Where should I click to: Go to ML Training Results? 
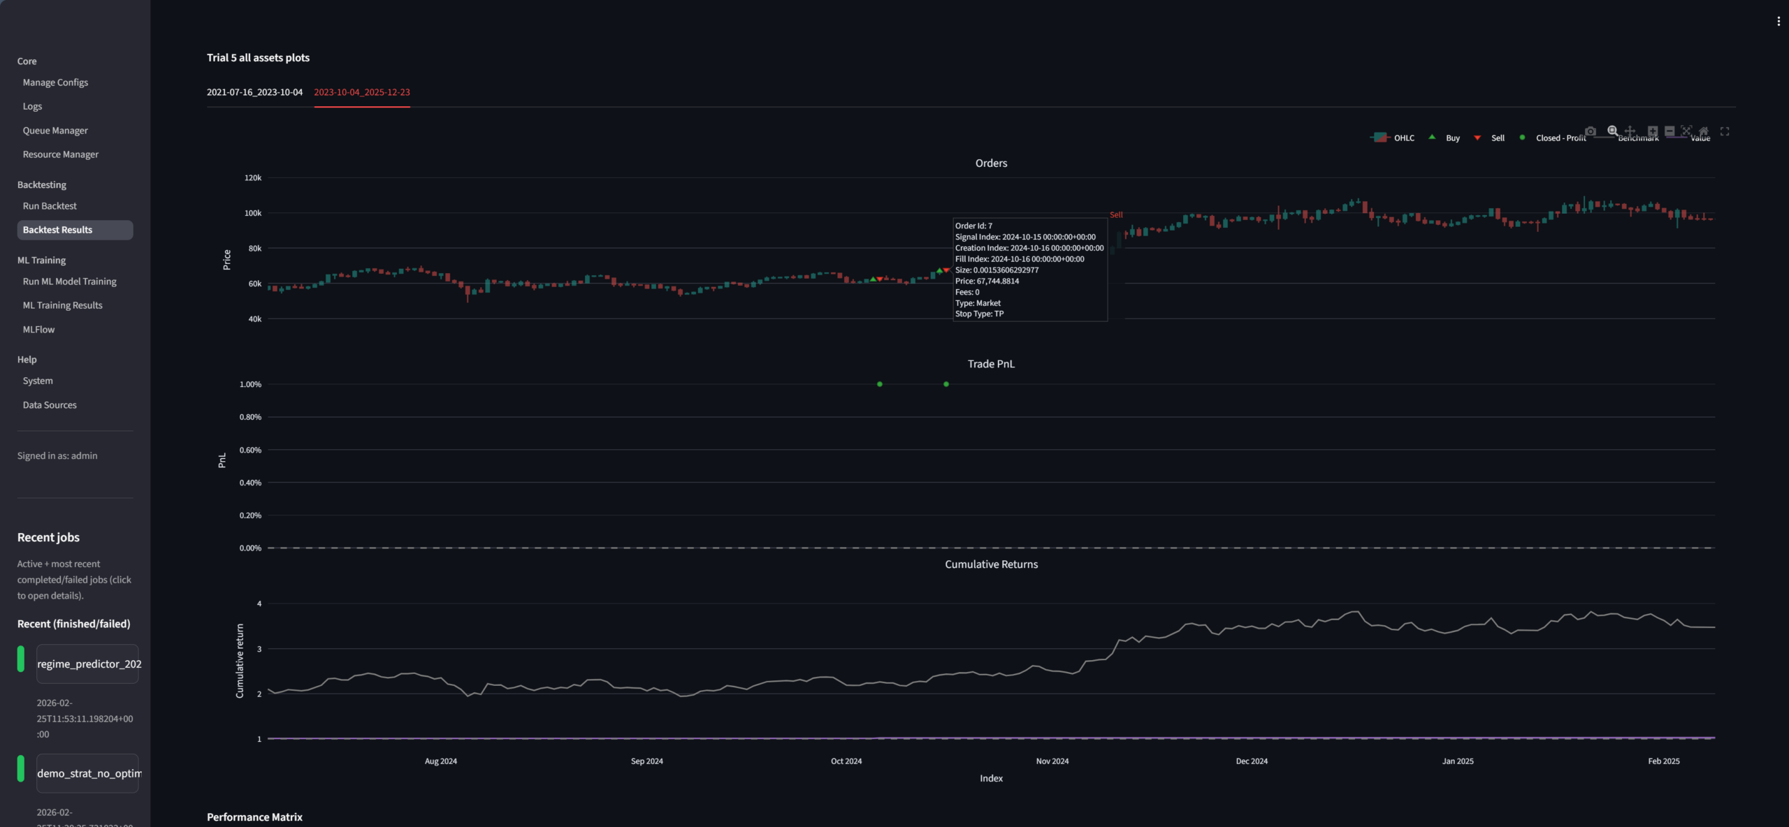point(62,305)
